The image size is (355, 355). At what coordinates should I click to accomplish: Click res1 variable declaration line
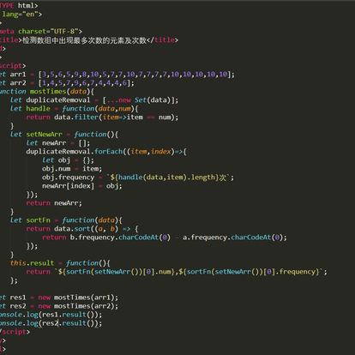coord(59,298)
